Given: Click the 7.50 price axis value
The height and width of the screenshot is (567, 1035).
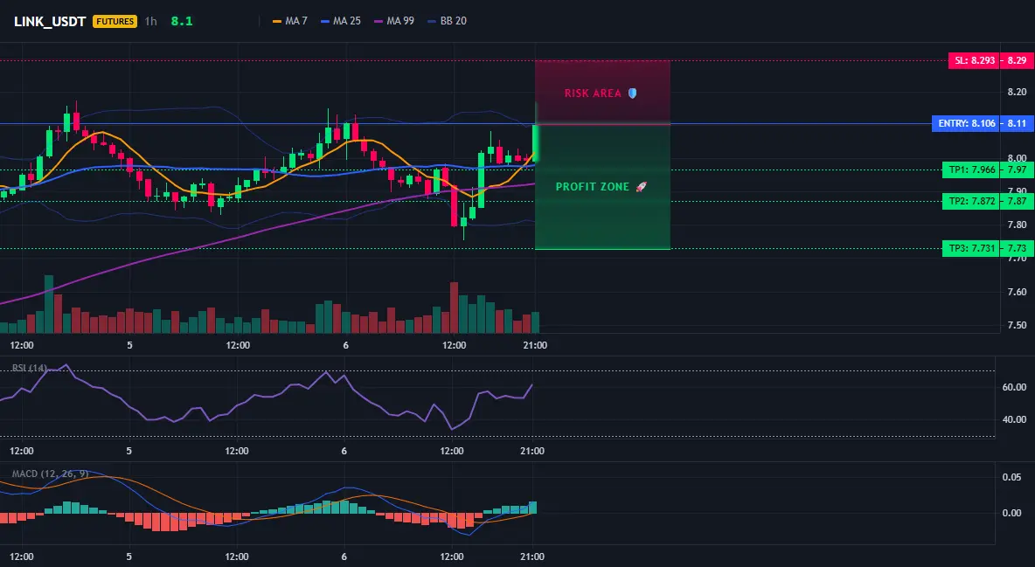Looking at the screenshot, I should [1018, 325].
